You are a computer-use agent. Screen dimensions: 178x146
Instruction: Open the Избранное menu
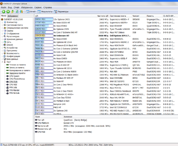pos(27,7)
